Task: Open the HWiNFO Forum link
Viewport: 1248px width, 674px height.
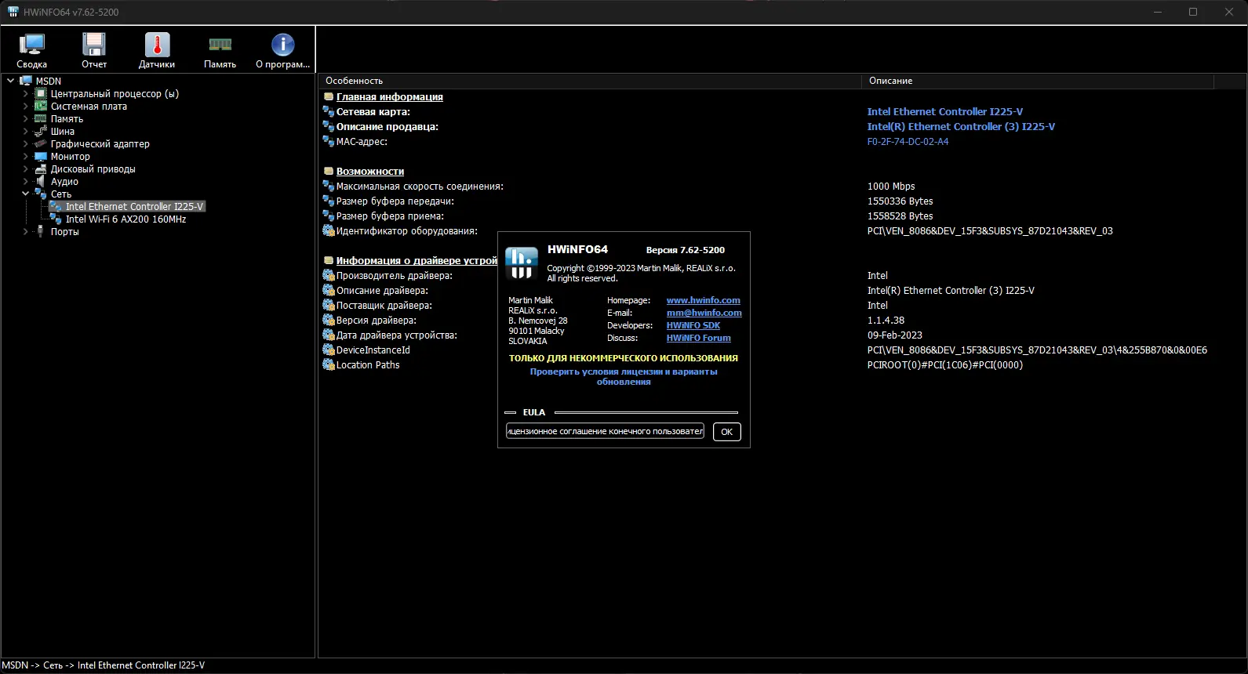Action: click(x=699, y=338)
